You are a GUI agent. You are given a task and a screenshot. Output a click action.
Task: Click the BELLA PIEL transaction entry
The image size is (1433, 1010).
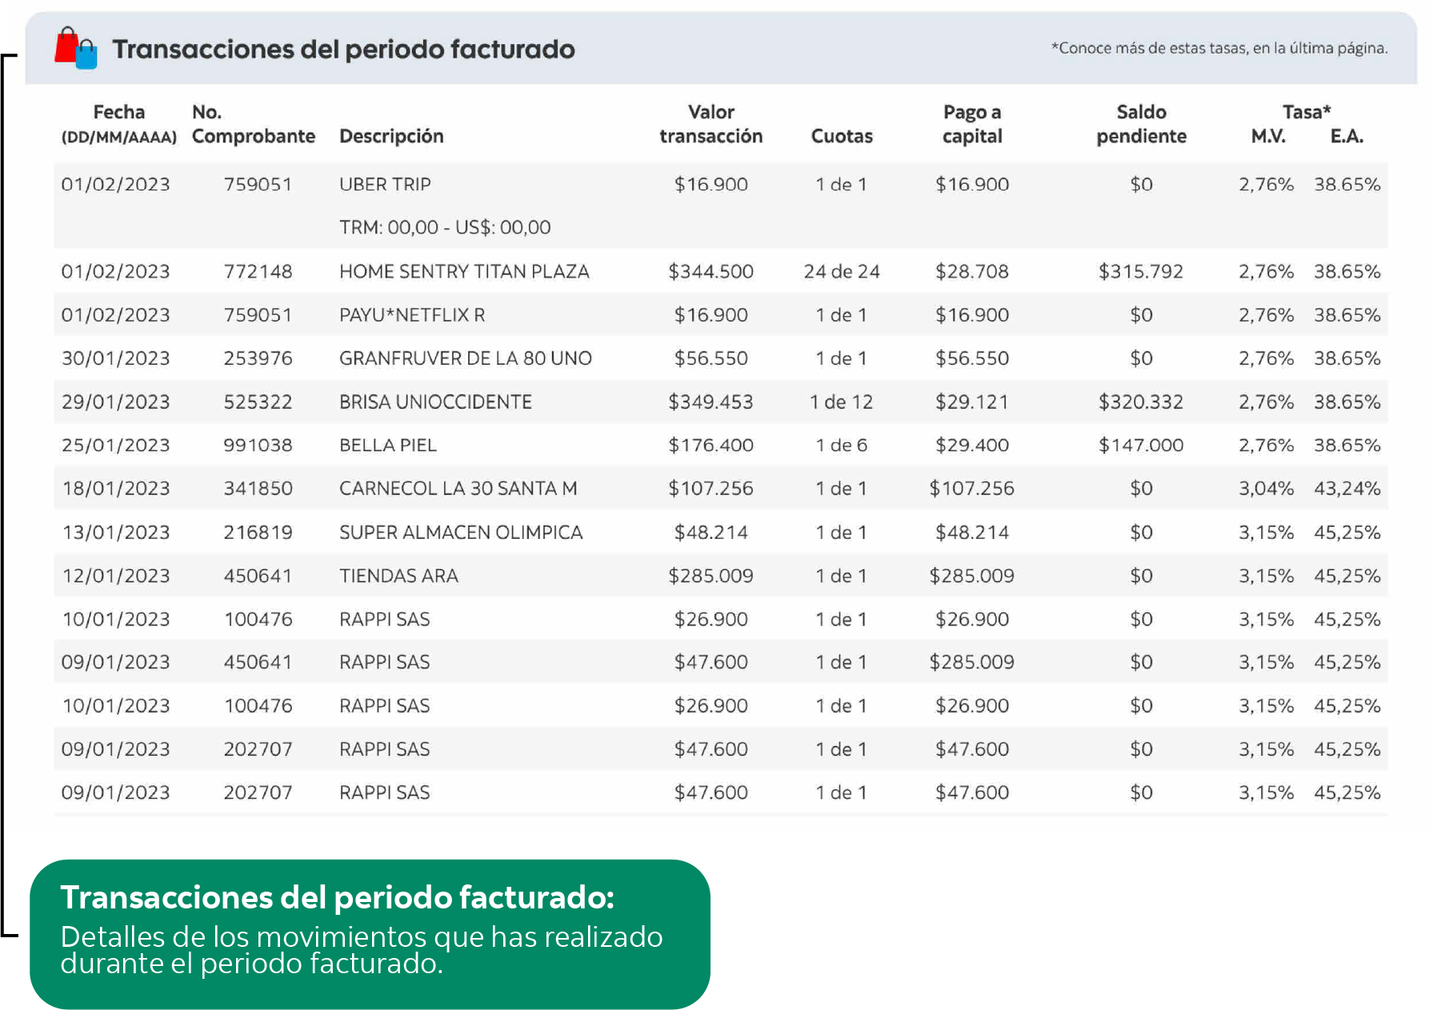387,445
